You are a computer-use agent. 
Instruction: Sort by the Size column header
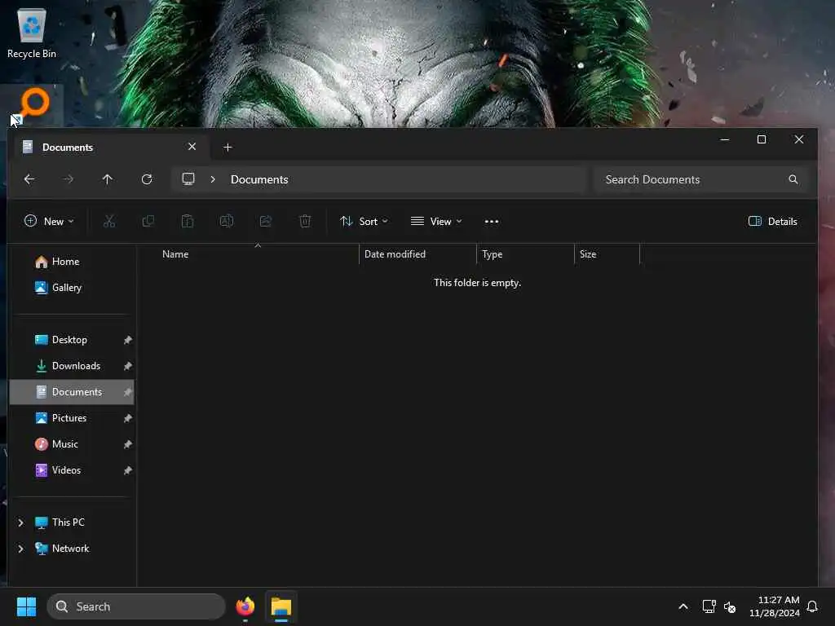click(x=588, y=254)
